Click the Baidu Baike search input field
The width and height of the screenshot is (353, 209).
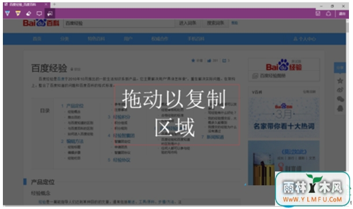coord(119,23)
